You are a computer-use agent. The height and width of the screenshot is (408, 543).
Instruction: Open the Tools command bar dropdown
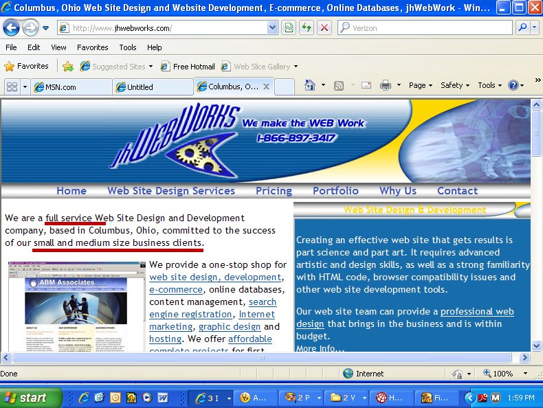coord(489,85)
